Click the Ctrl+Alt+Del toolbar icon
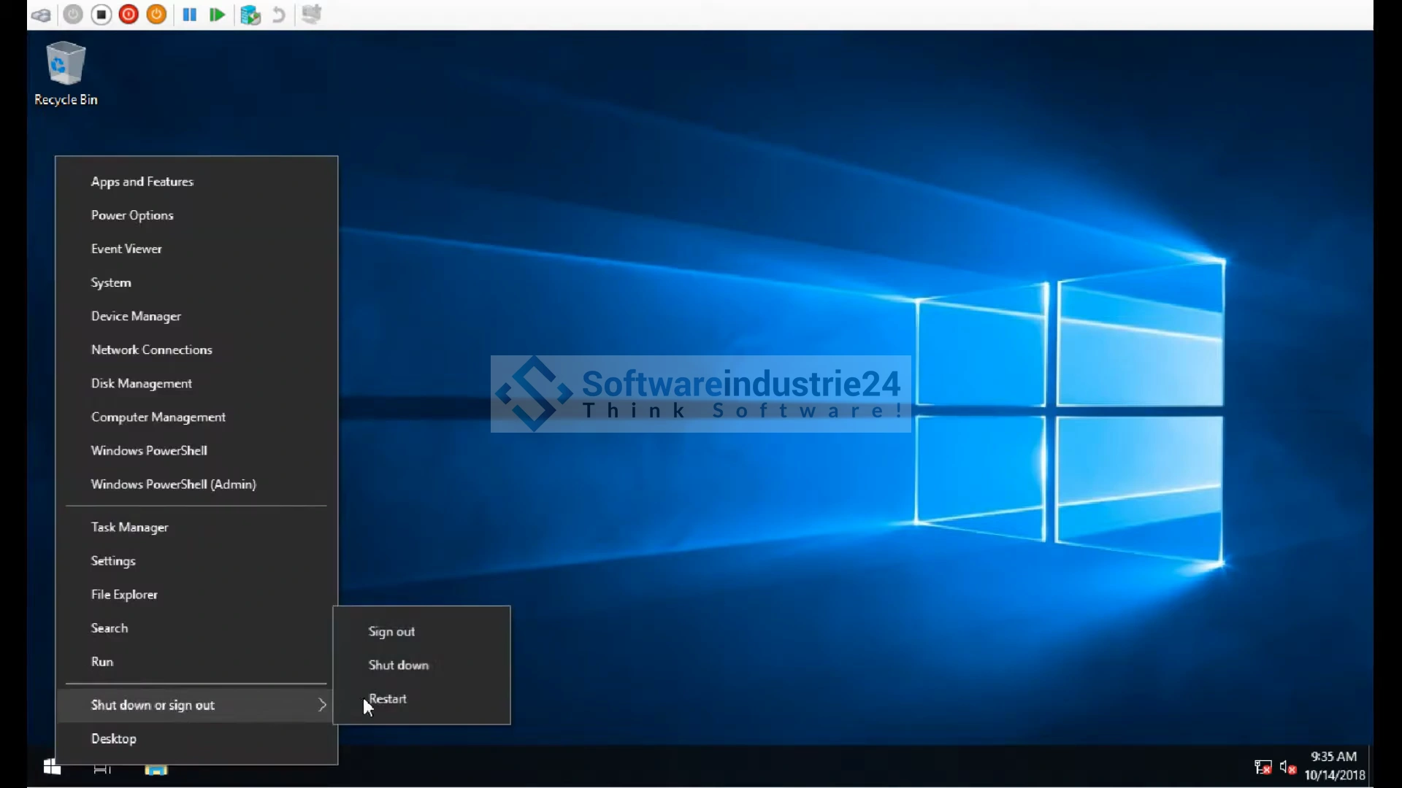 tap(41, 15)
